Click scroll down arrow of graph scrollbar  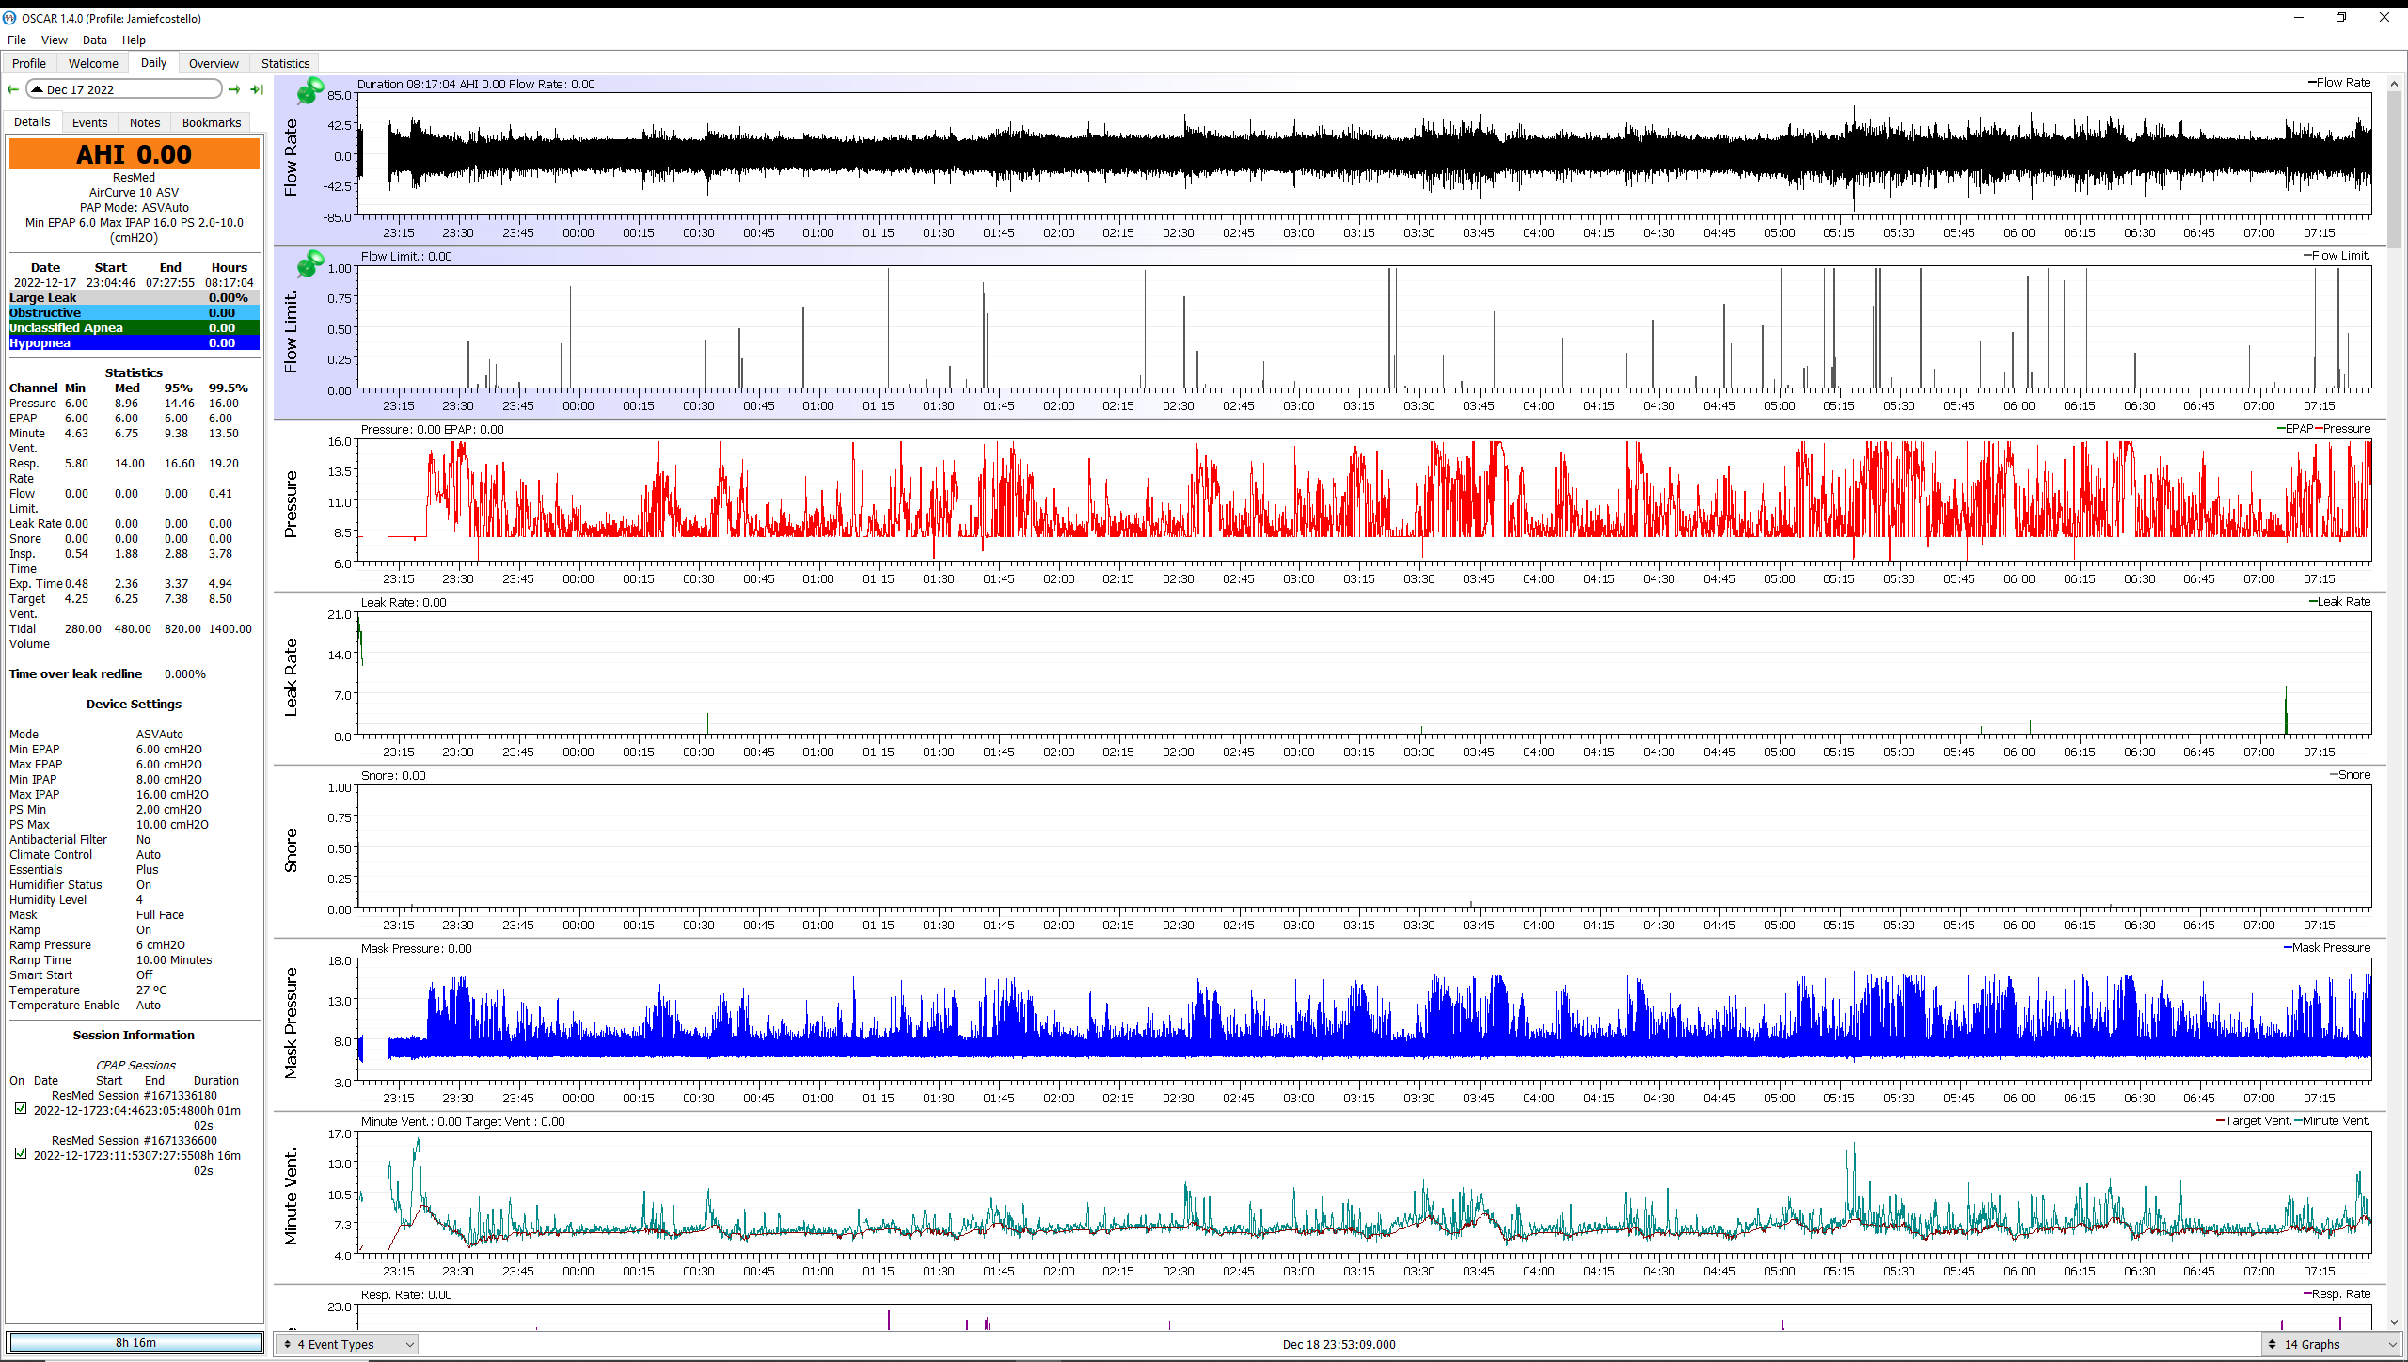click(2395, 1322)
